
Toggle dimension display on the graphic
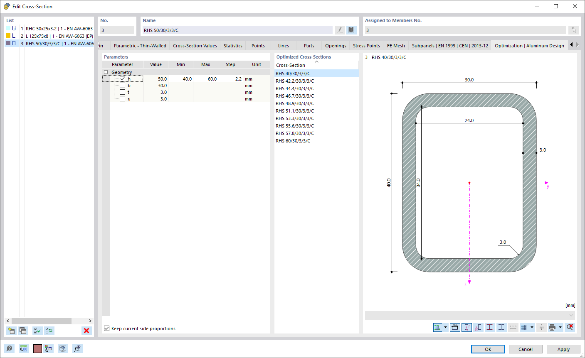coord(455,327)
